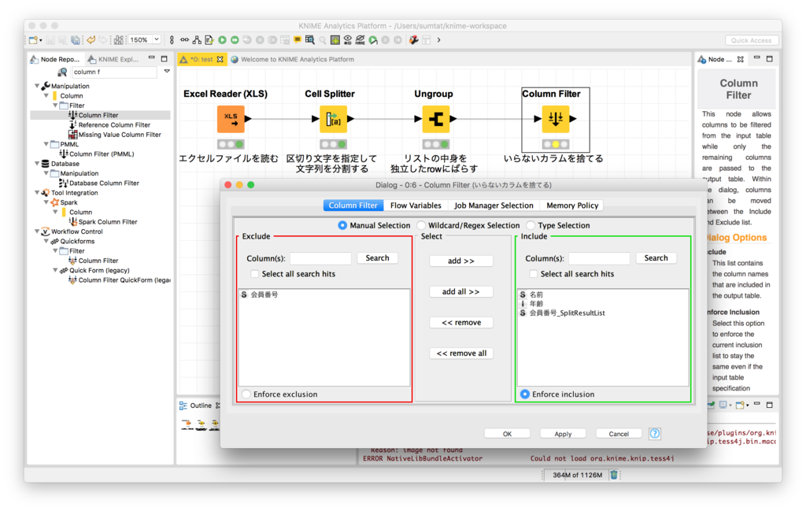
Task: Open the Node Repository view menu arrow
Action: coord(167,72)
